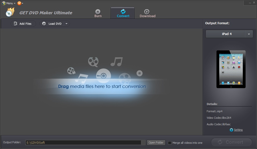Image resolution: width=257 pixels, height=149 pixels.
Task: Minimize the application window
Action: (x=250, y=3)
